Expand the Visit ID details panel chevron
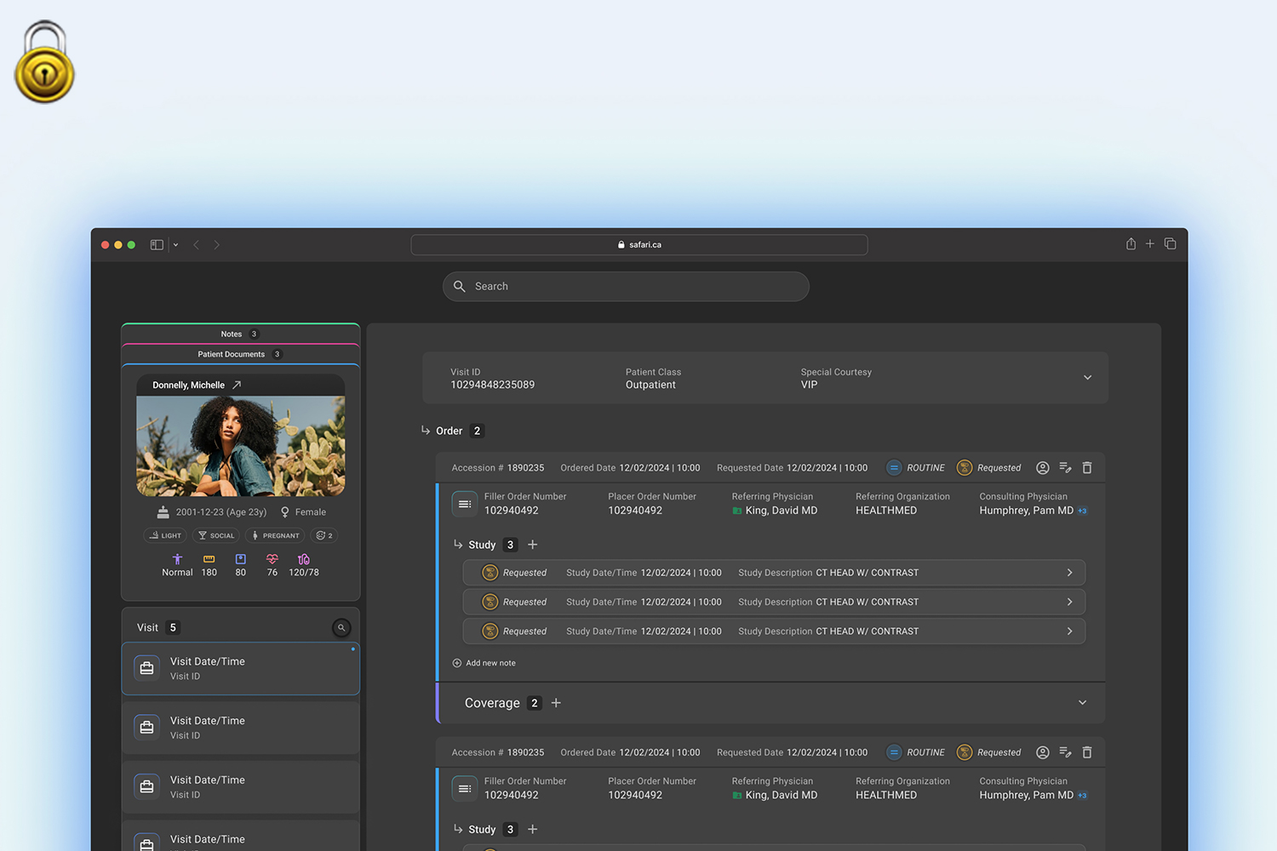Screen dimensions: 1277x851 point(1087,378)
